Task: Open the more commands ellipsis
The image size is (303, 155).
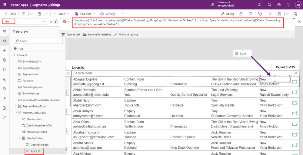Action: click(x=122, y=14)
